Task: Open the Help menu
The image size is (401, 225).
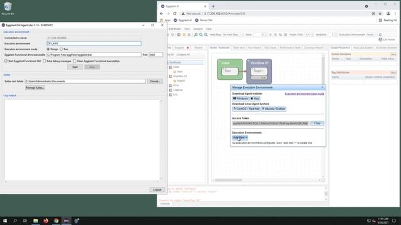Action: coord(209,29)
